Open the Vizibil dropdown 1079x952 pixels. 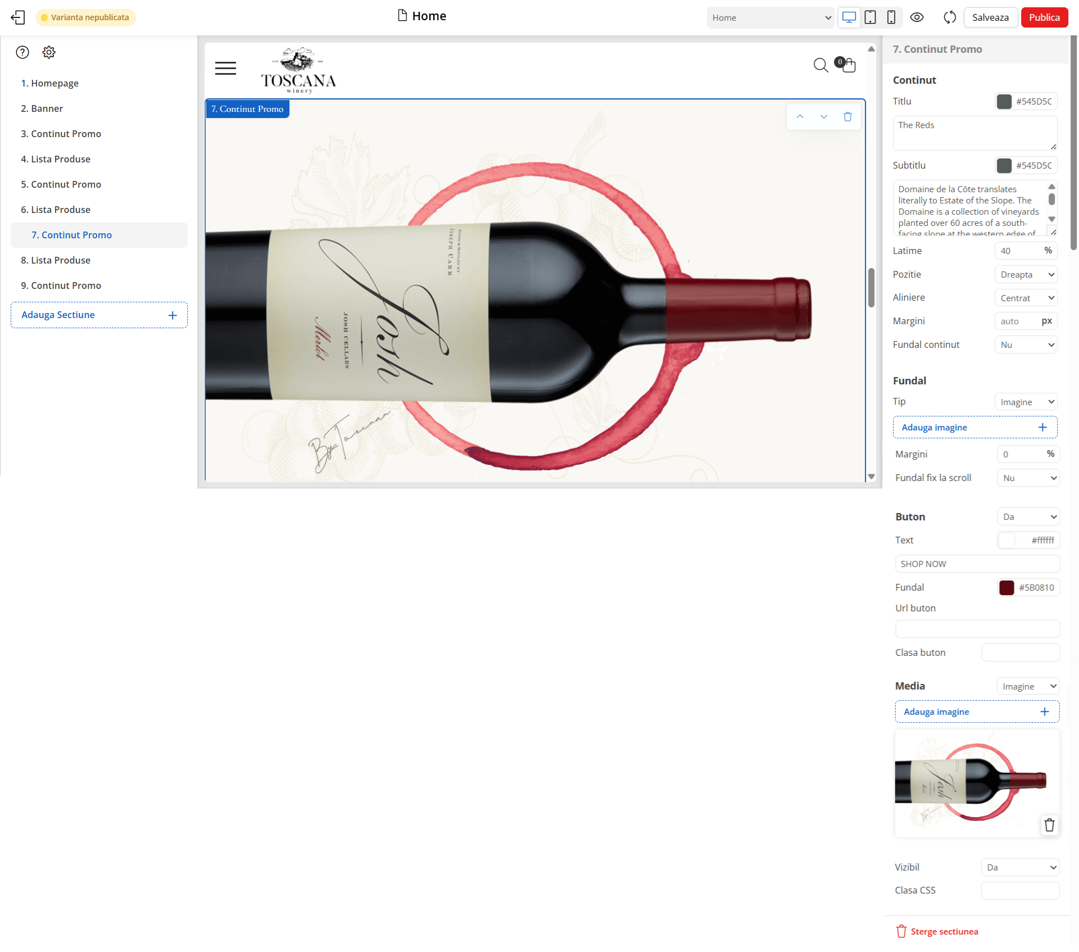point(1020,867)
